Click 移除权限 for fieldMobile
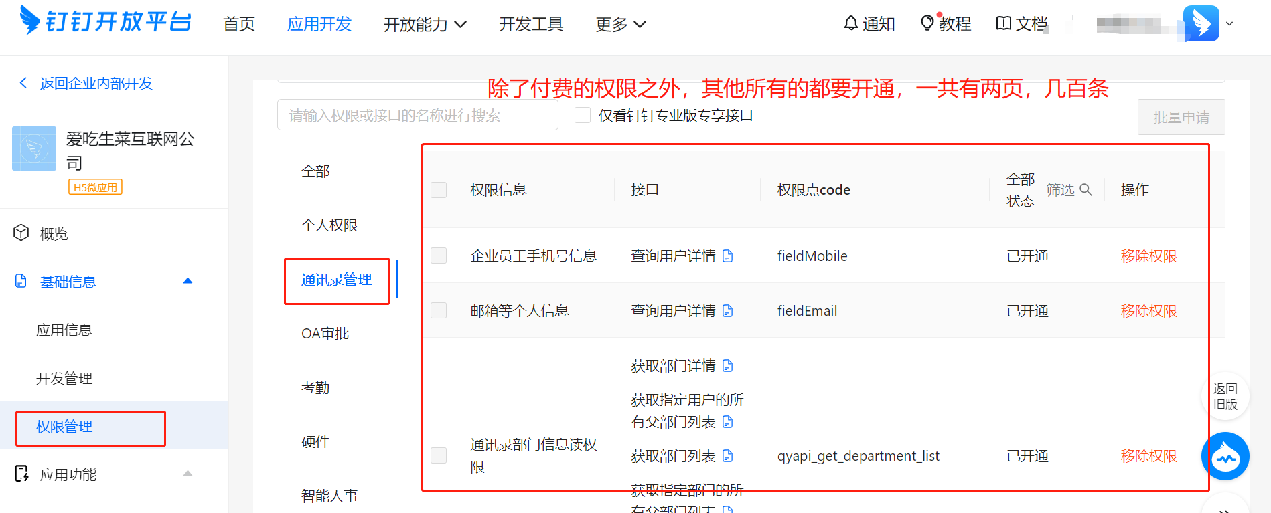This screenshot has height=513, width=1271. pyautogui.click(x=1149, y=256)
